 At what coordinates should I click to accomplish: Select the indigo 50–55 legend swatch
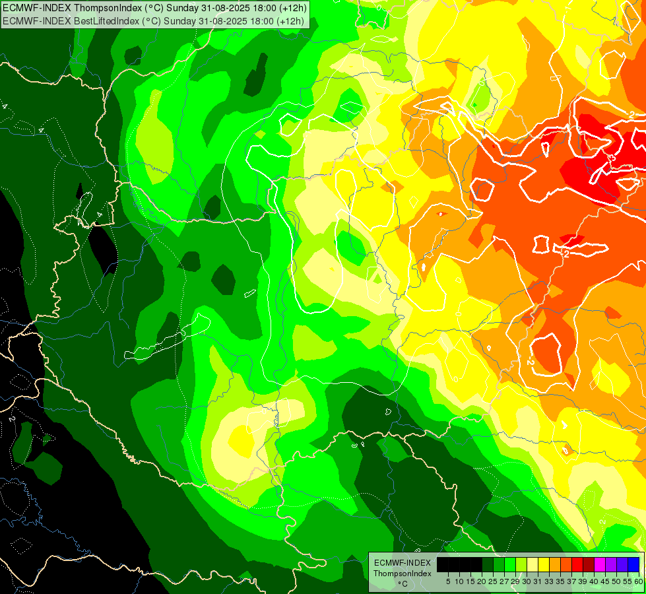point(622,564)
